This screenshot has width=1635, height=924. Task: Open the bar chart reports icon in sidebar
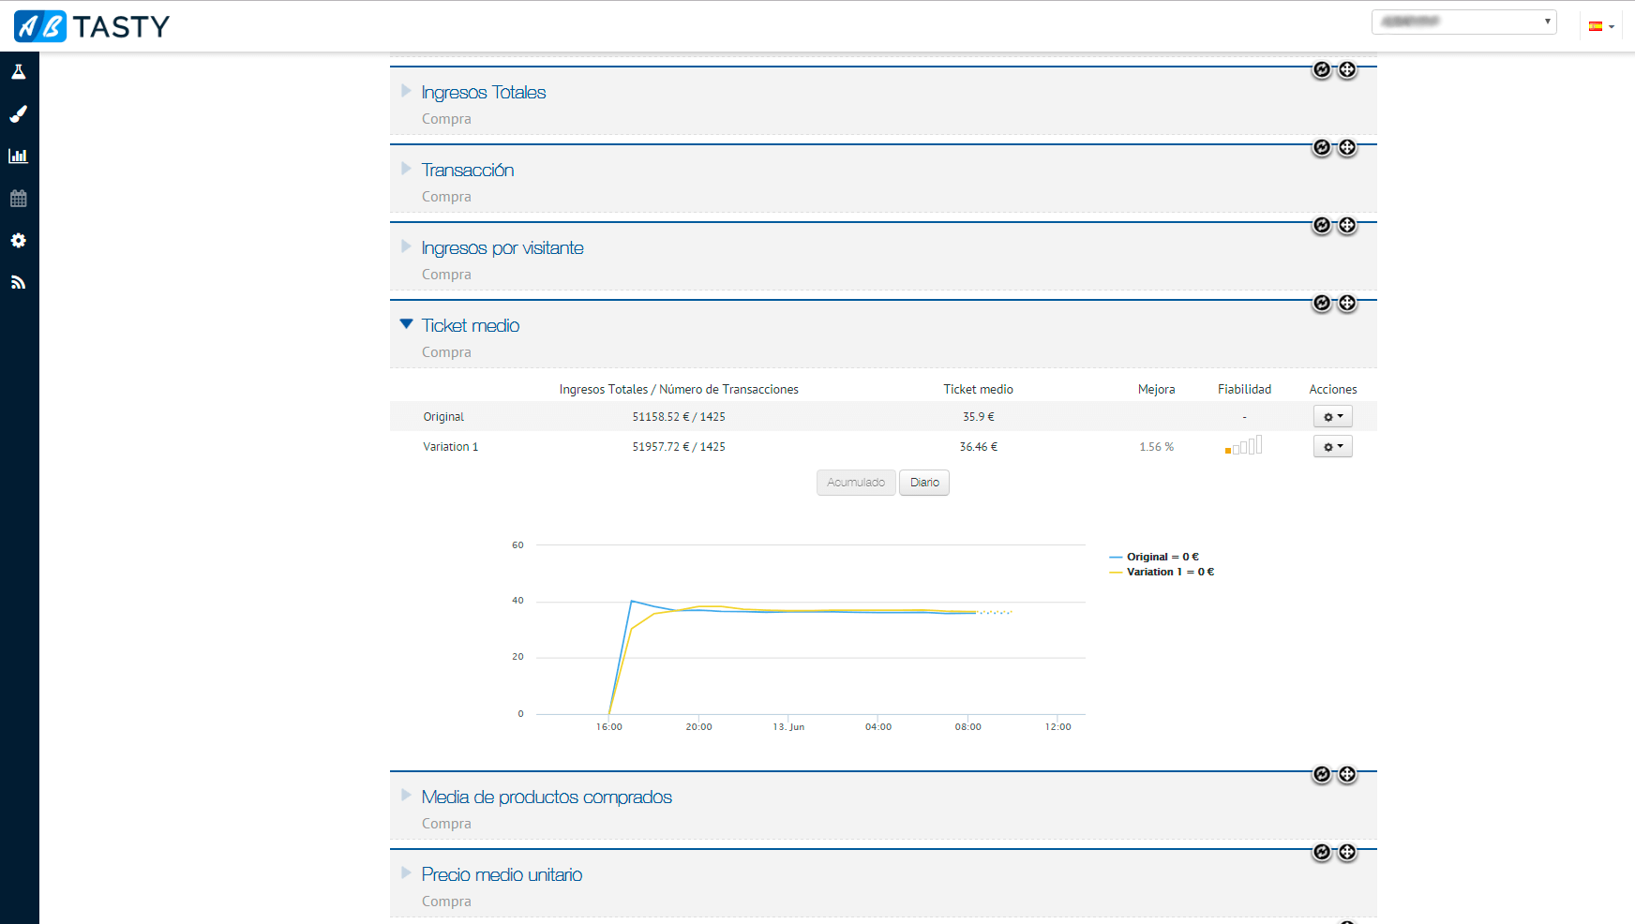[x=18, y=156]
